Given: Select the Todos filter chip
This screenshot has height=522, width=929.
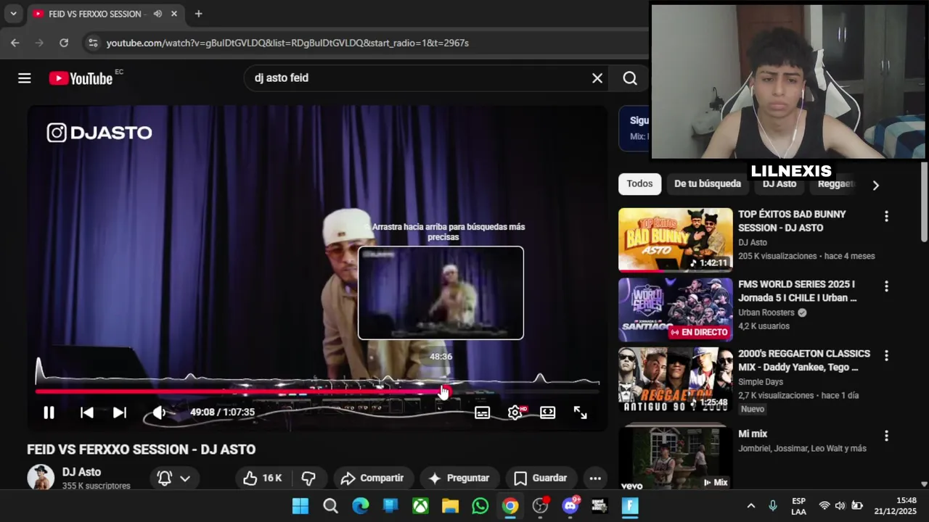Looking at the screenshot, I should pos(639,184).
